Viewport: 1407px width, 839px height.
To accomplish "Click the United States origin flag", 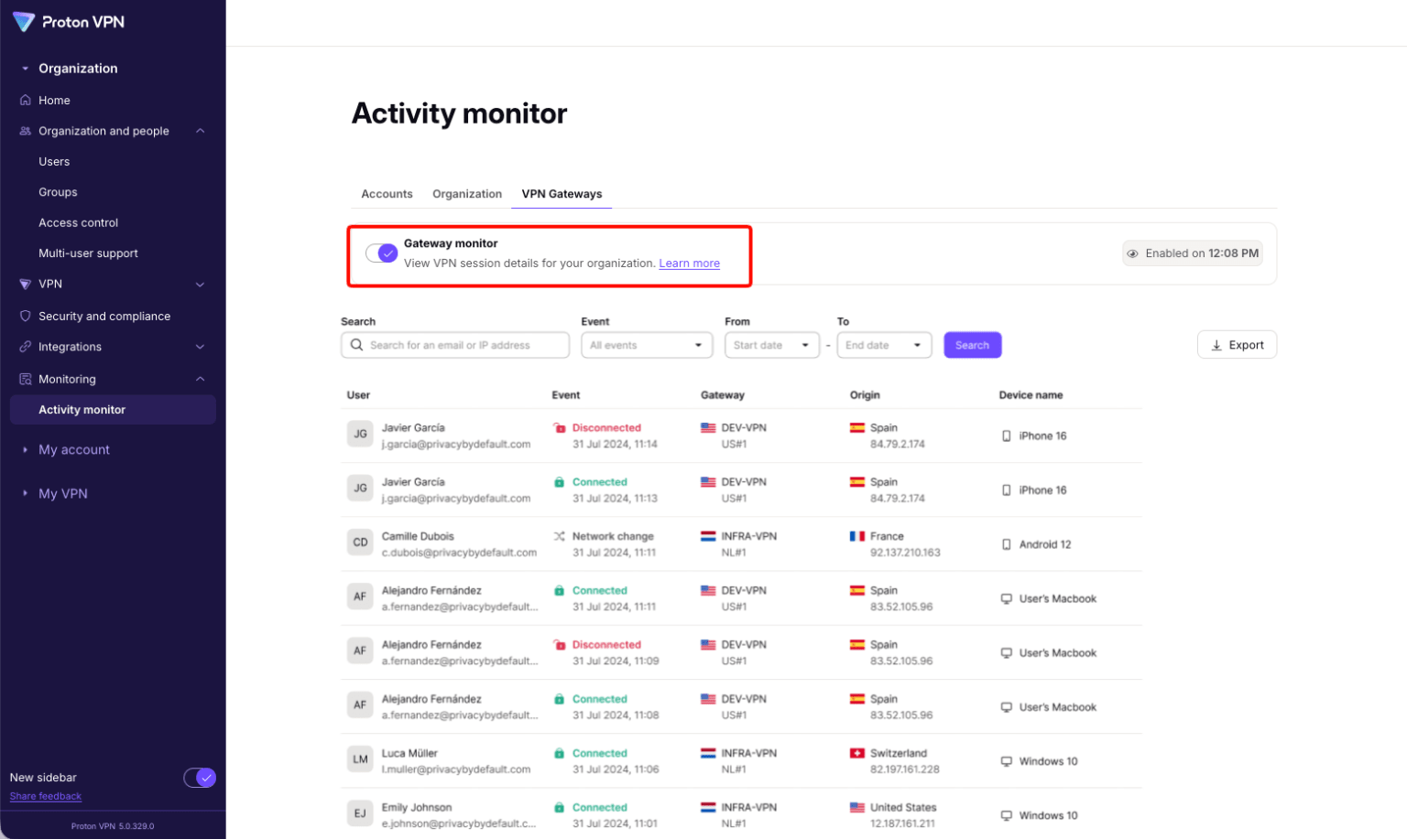I will pyautogui.click(x=856, y=808).
